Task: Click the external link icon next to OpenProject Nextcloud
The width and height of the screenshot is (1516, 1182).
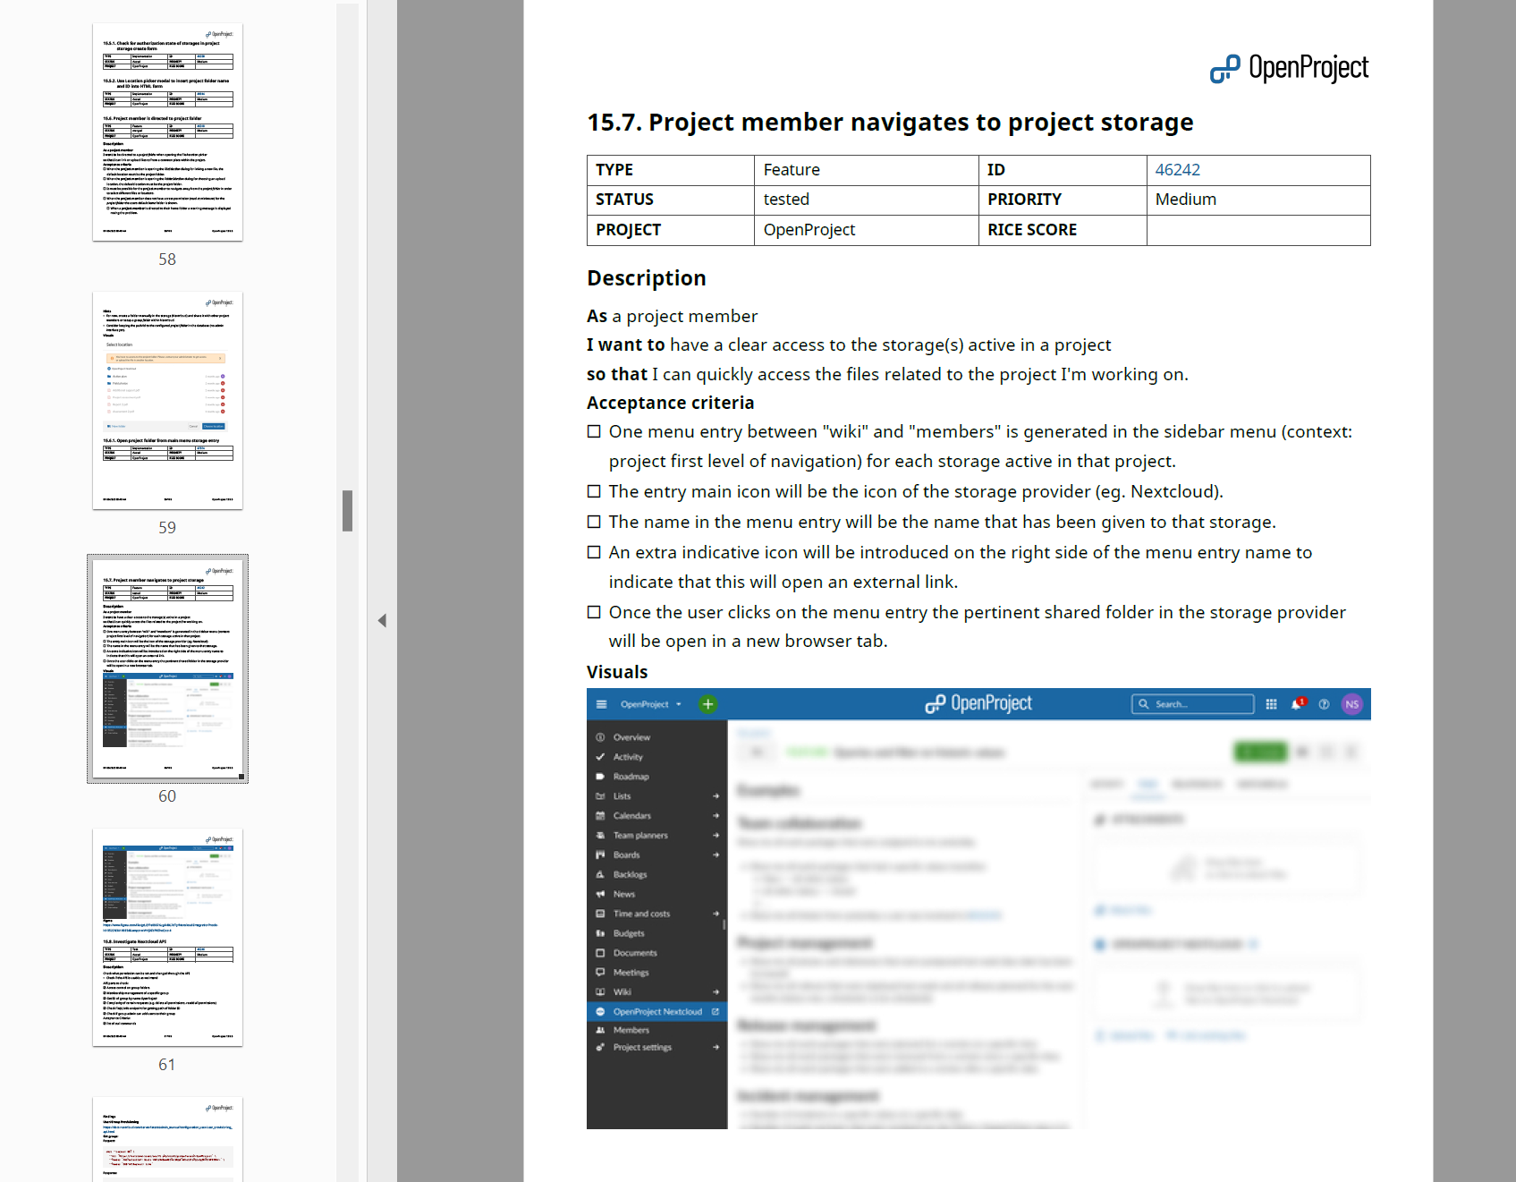Action: (716, 1011)
